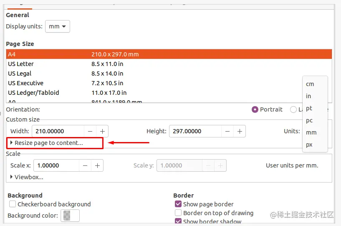Increase the Width value

tap(102, 131)
